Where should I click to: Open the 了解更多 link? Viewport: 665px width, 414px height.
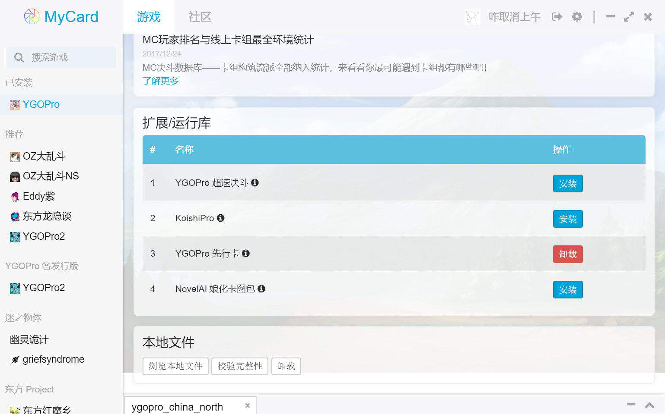click(x=161, y=81)
